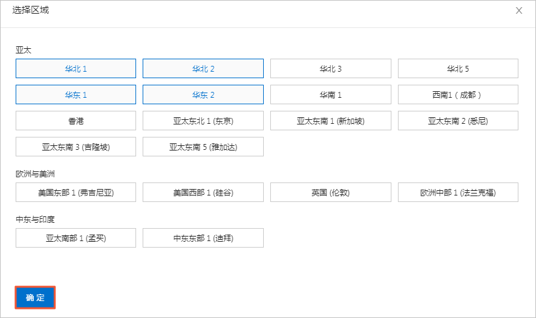536x318 pixels.
Task: Confirm selection with 确定 button
Action: [x=35, y=298]
